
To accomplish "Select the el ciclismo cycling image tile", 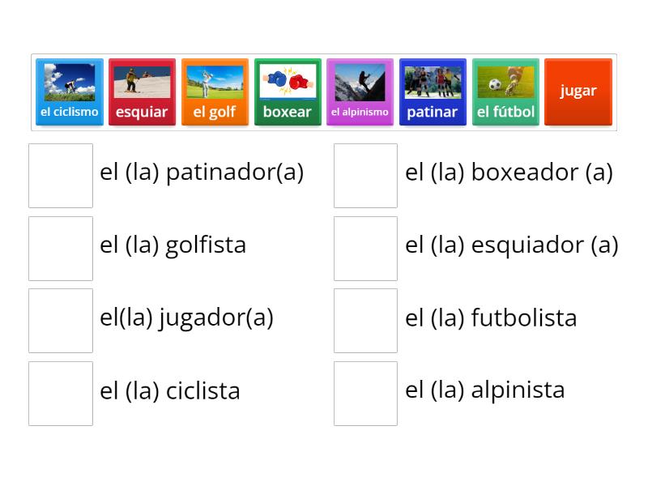I will (x=69, y=91).
